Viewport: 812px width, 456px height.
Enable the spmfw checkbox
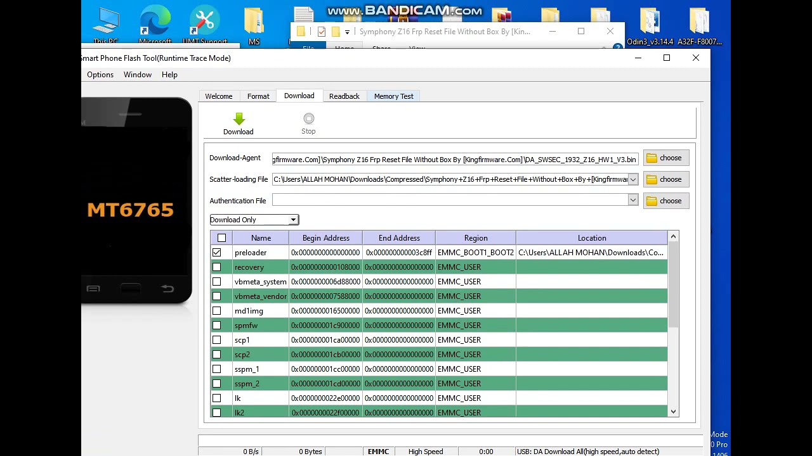click(217, 326)
